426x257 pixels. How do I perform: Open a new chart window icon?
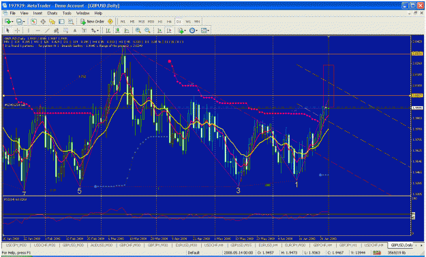pyautogui.click(x=7, y=22)
